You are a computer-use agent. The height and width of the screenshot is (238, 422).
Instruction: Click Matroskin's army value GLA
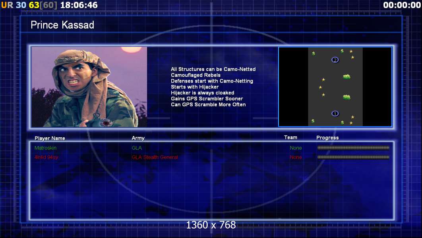coord(137,148)
